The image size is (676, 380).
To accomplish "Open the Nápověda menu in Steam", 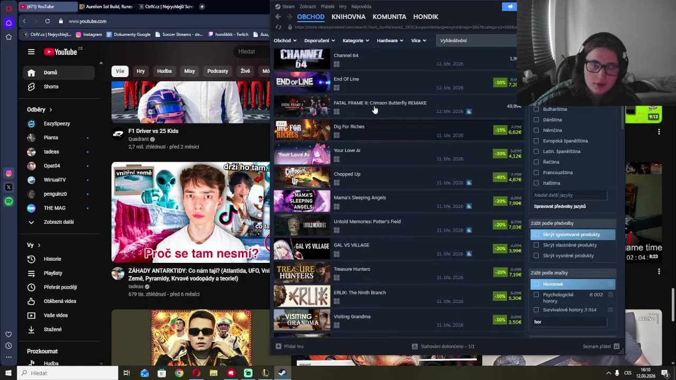I will coord(361,6).
